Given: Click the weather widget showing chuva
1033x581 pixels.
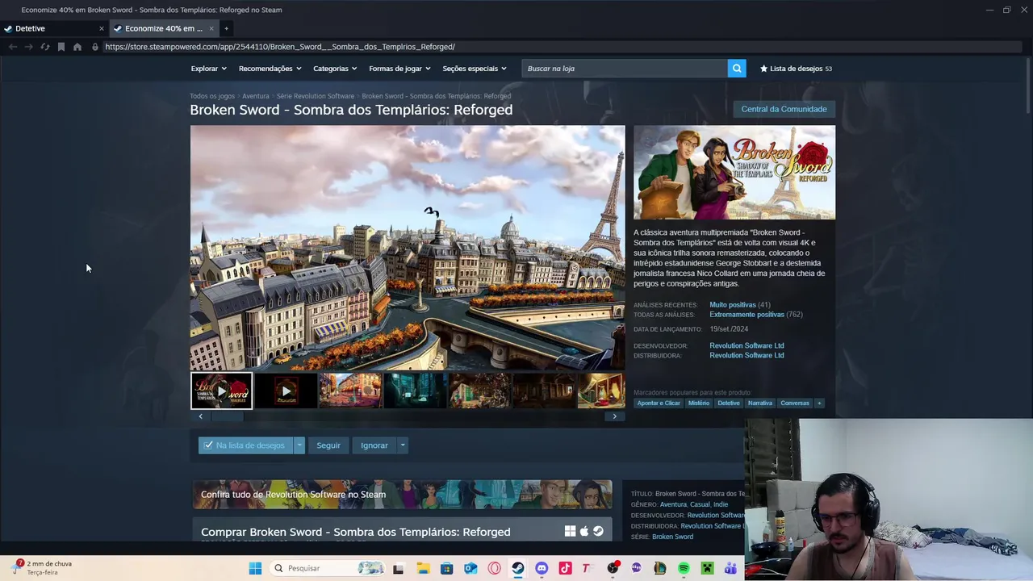Looking at the screenshot, I should coord(42,567).
